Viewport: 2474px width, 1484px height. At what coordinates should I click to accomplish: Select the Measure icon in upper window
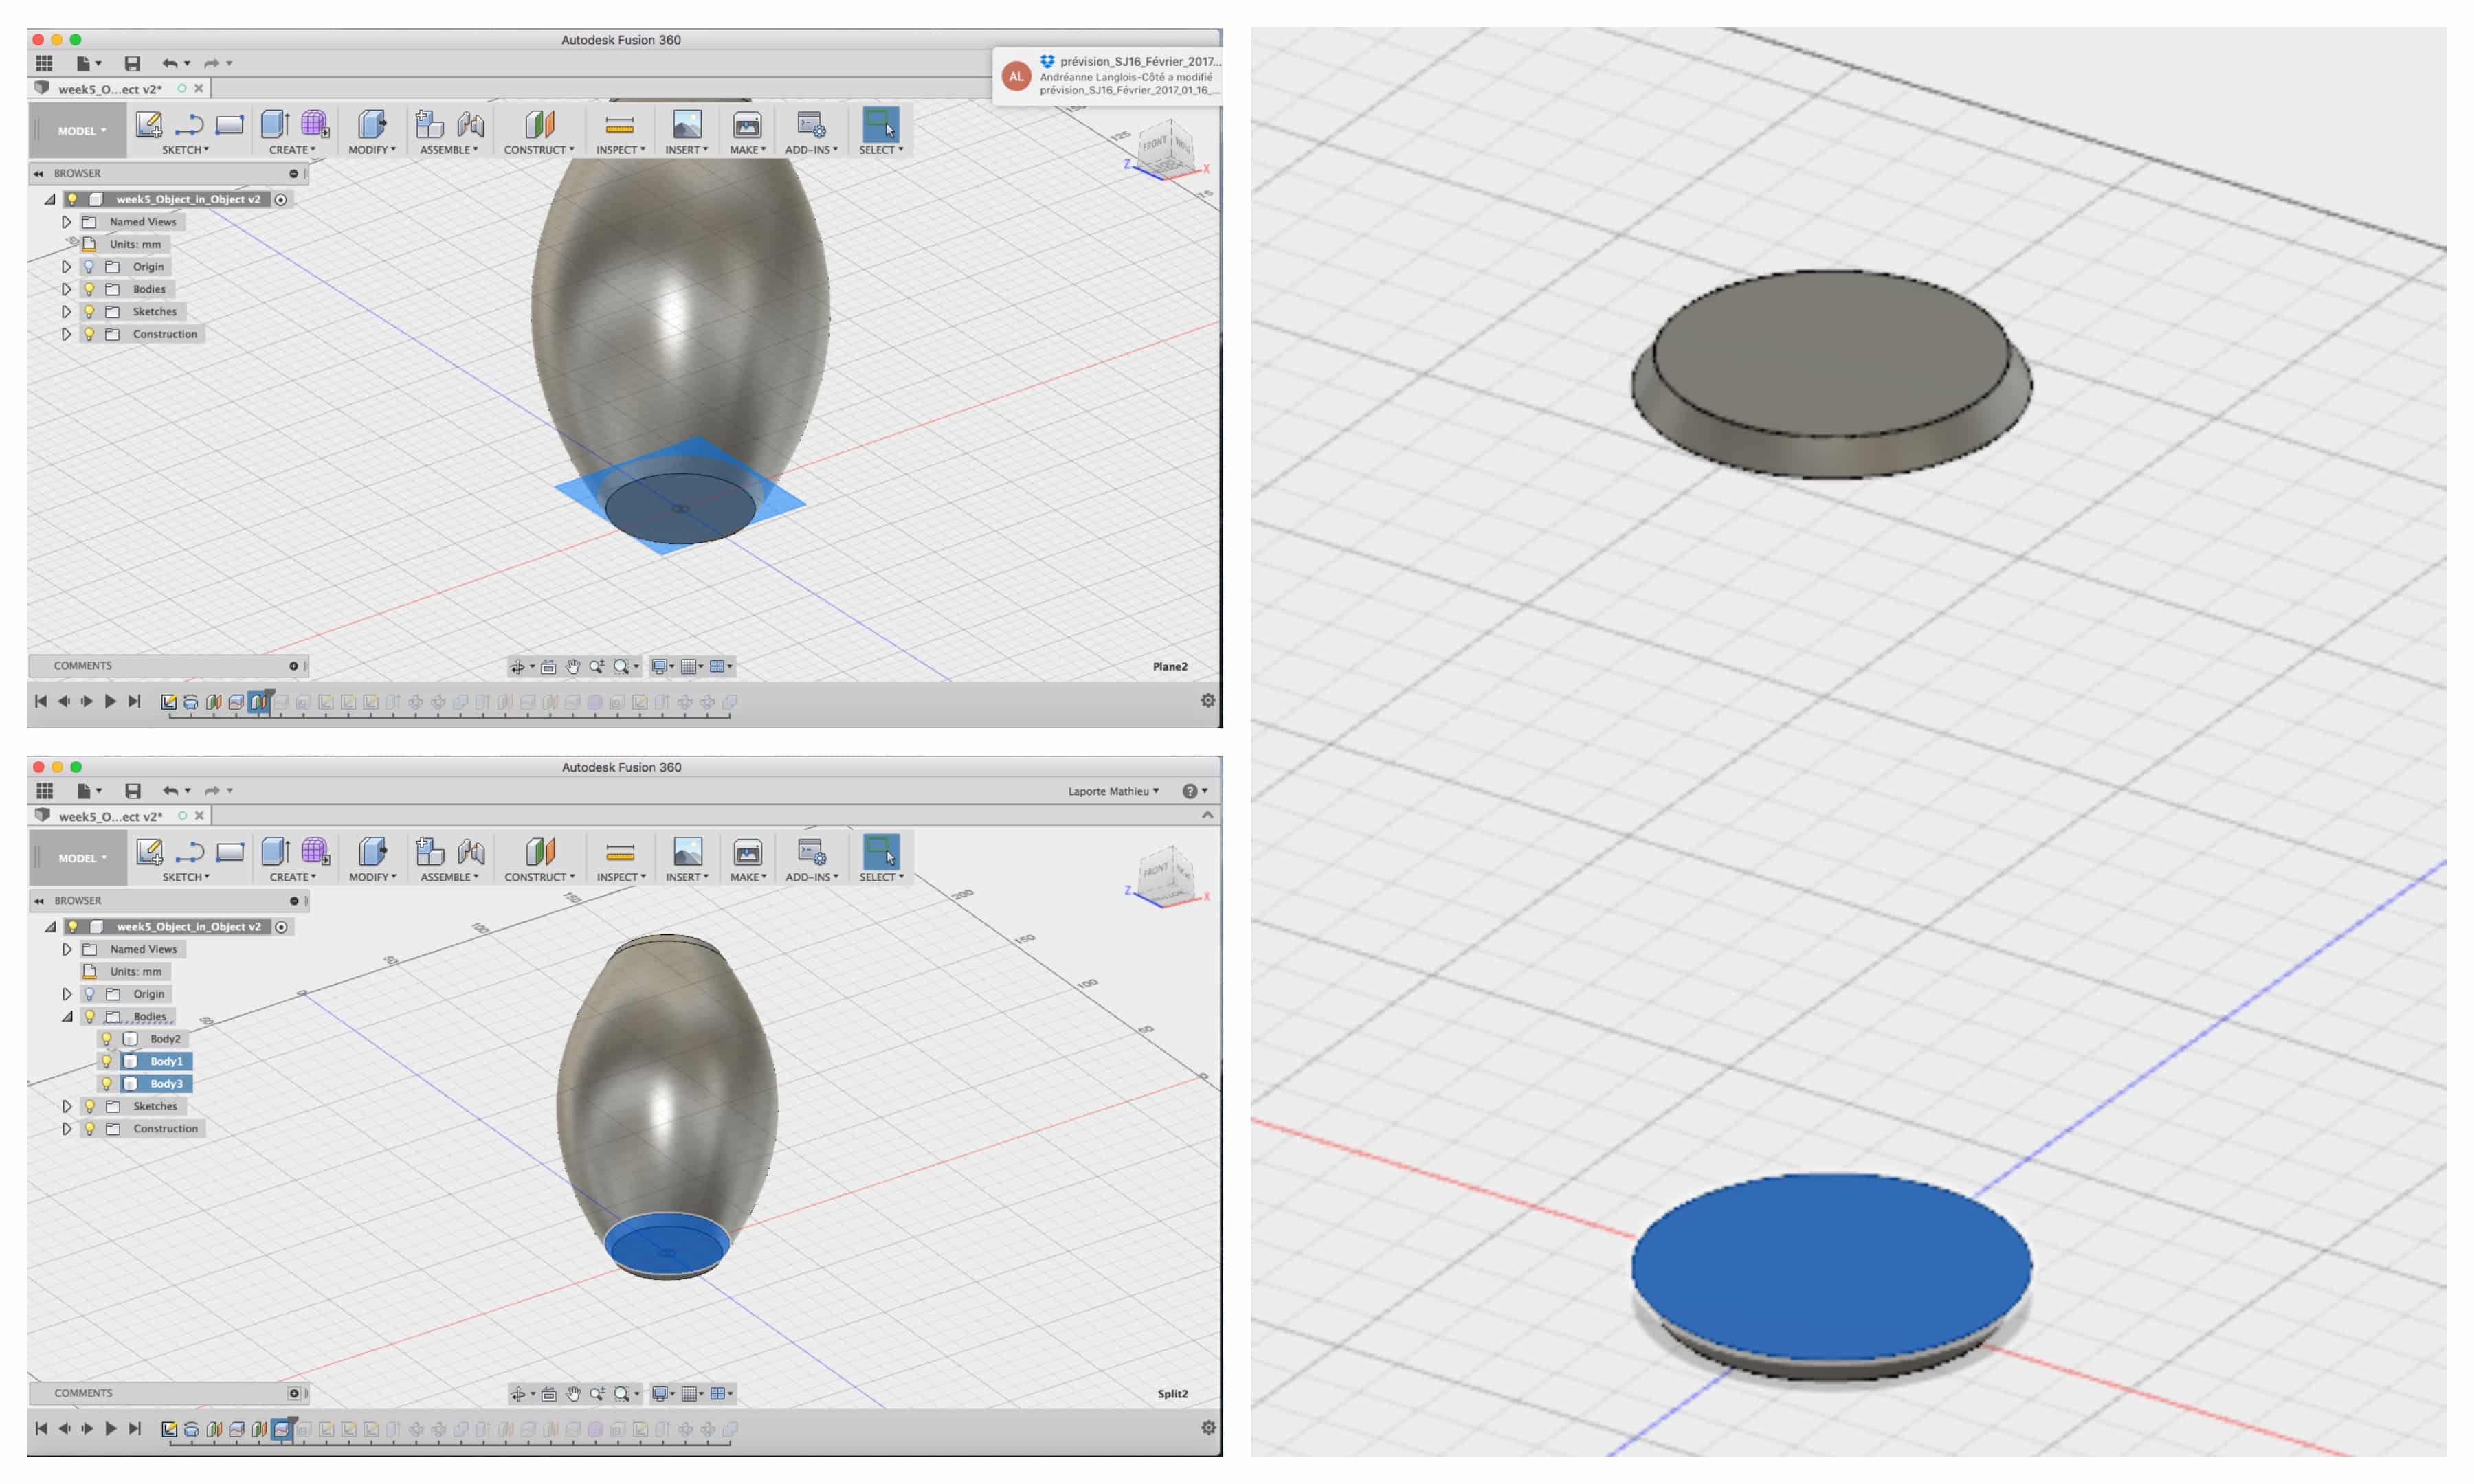pos(620,125)
